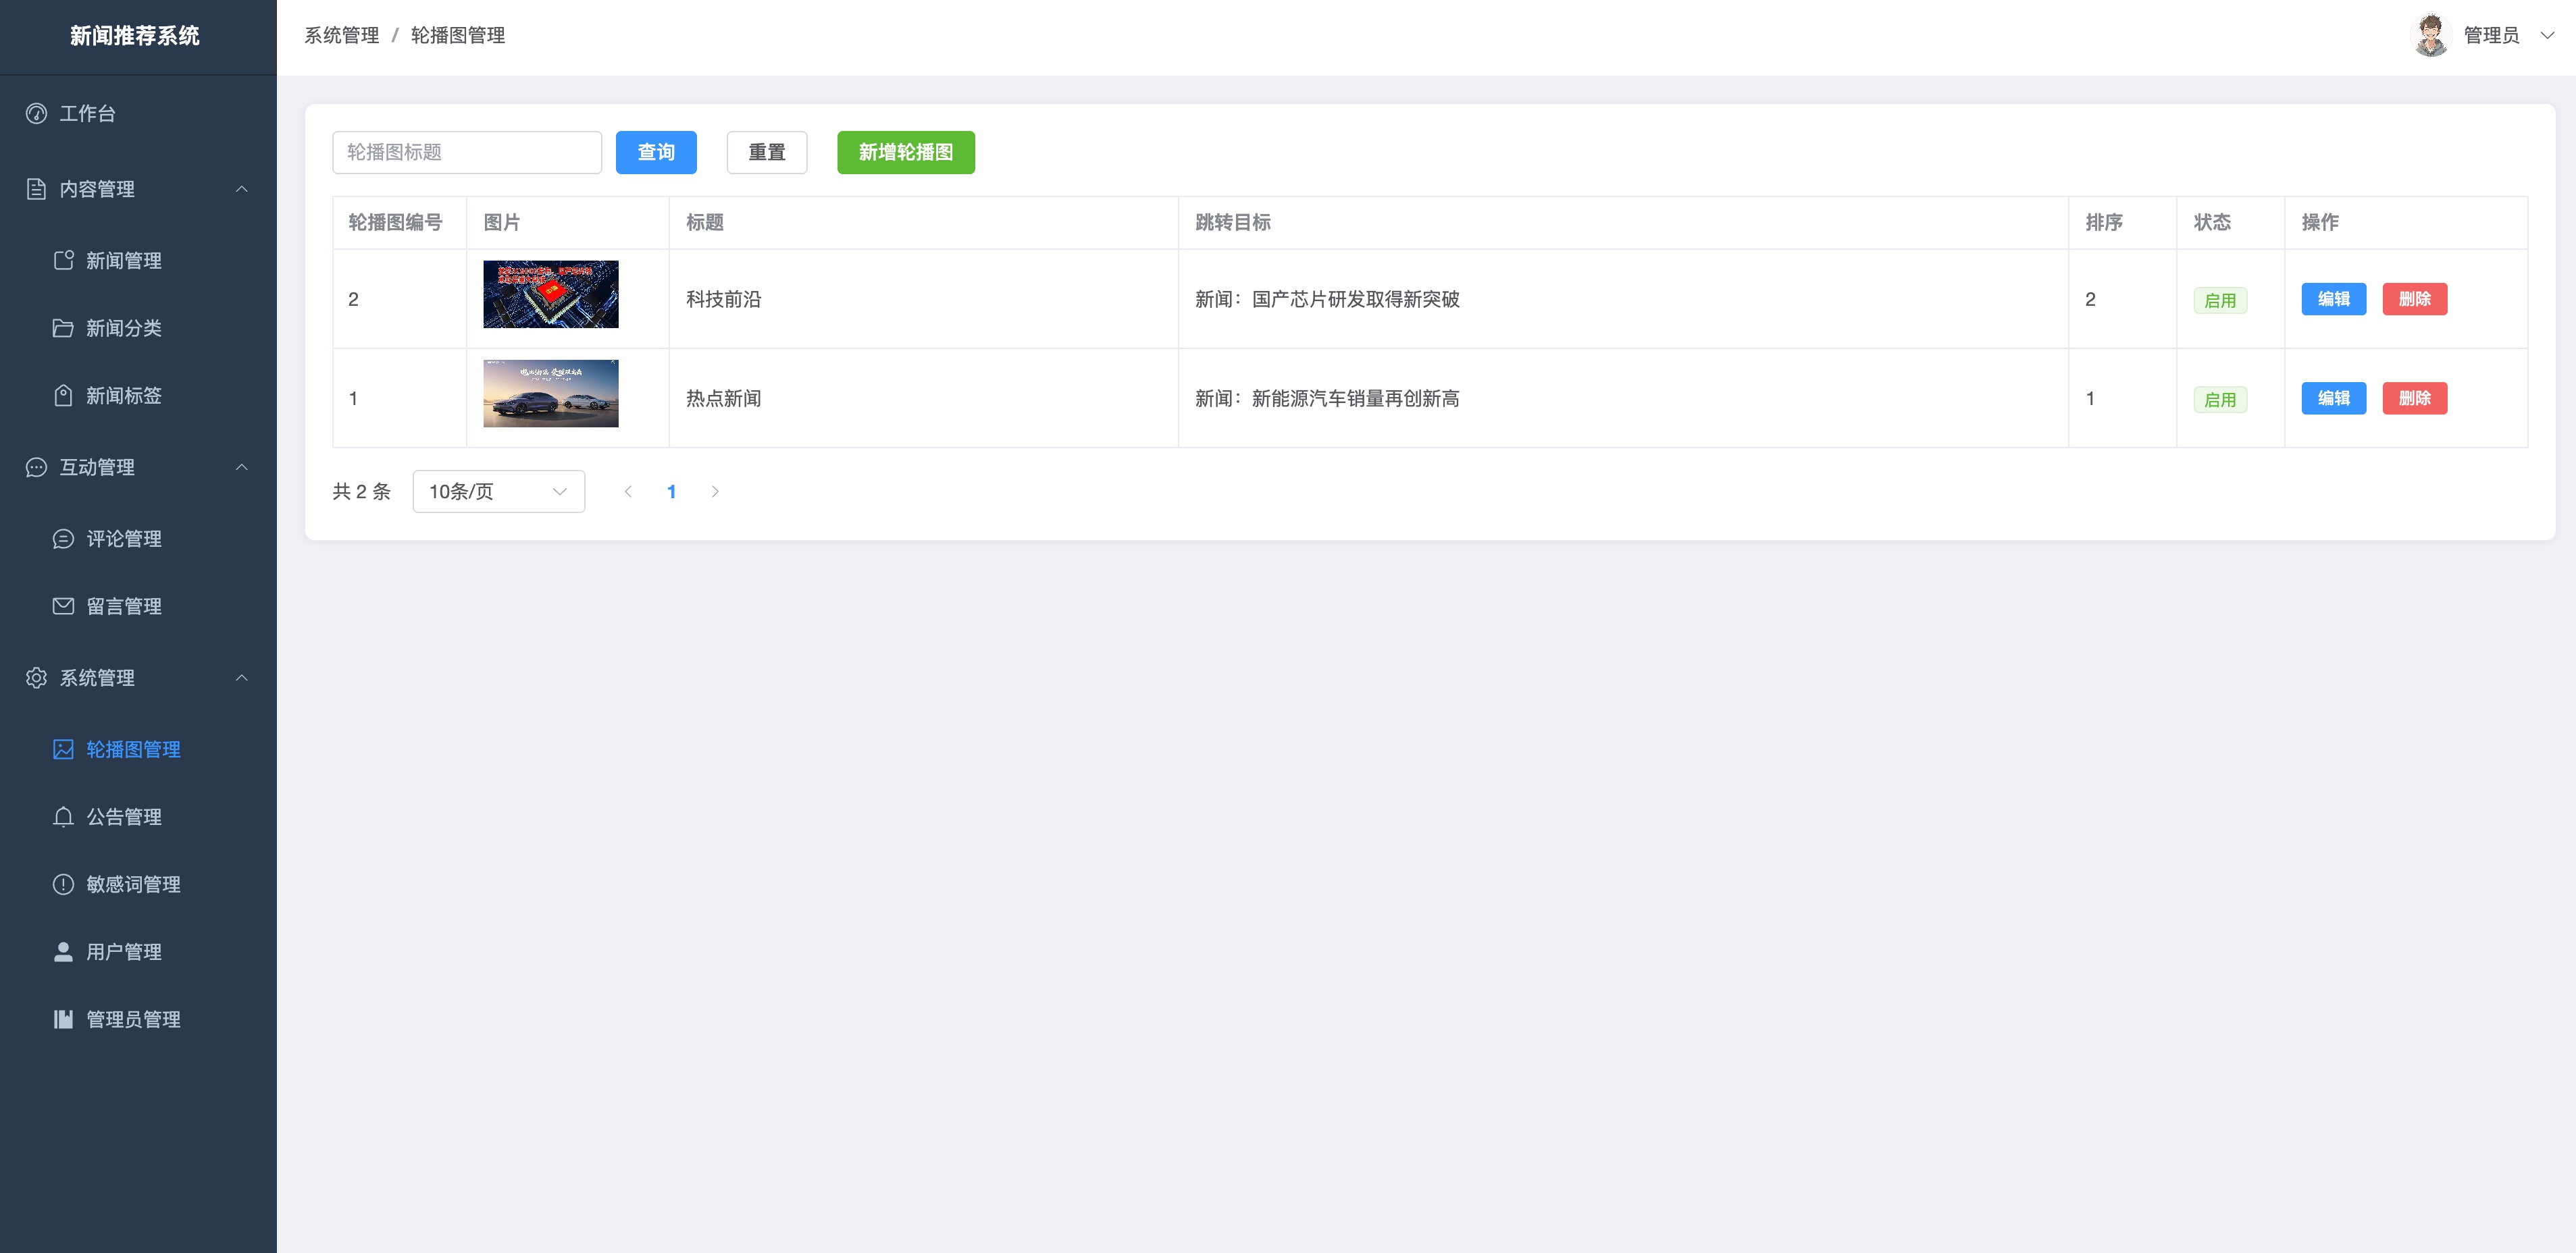Go to next page arrow
The width and height of the screenshot is (2576, 1253).
pos(715,491)
